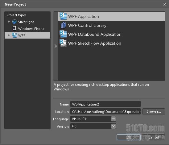Collapse the project types pane chevron
Screen dimensions: 169x145
(x=56, y=46)
